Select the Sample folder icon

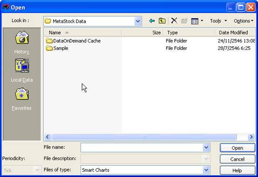click(x=49, y=48)
